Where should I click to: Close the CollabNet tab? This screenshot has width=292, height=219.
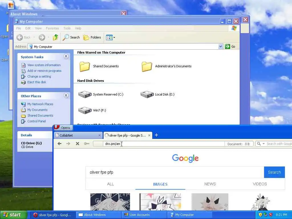100,135
